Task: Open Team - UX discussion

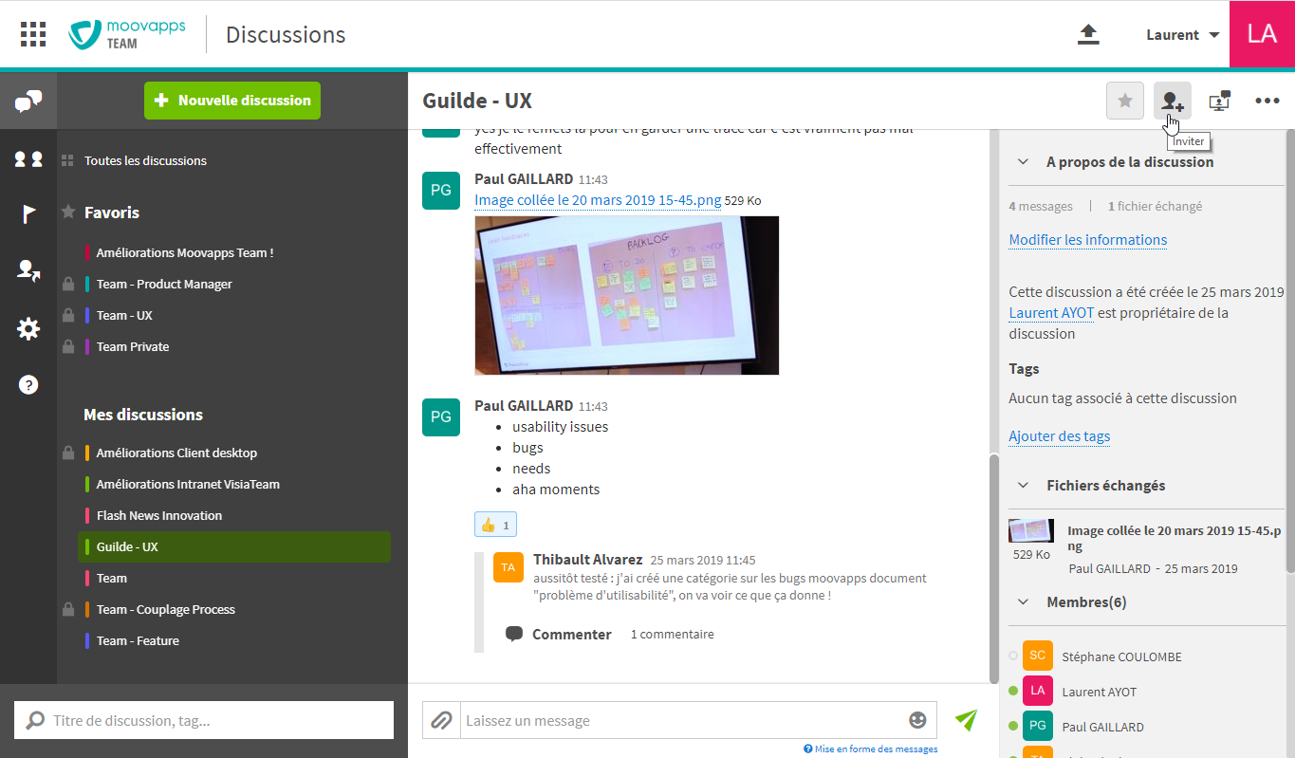Action: tap(124, 315)
